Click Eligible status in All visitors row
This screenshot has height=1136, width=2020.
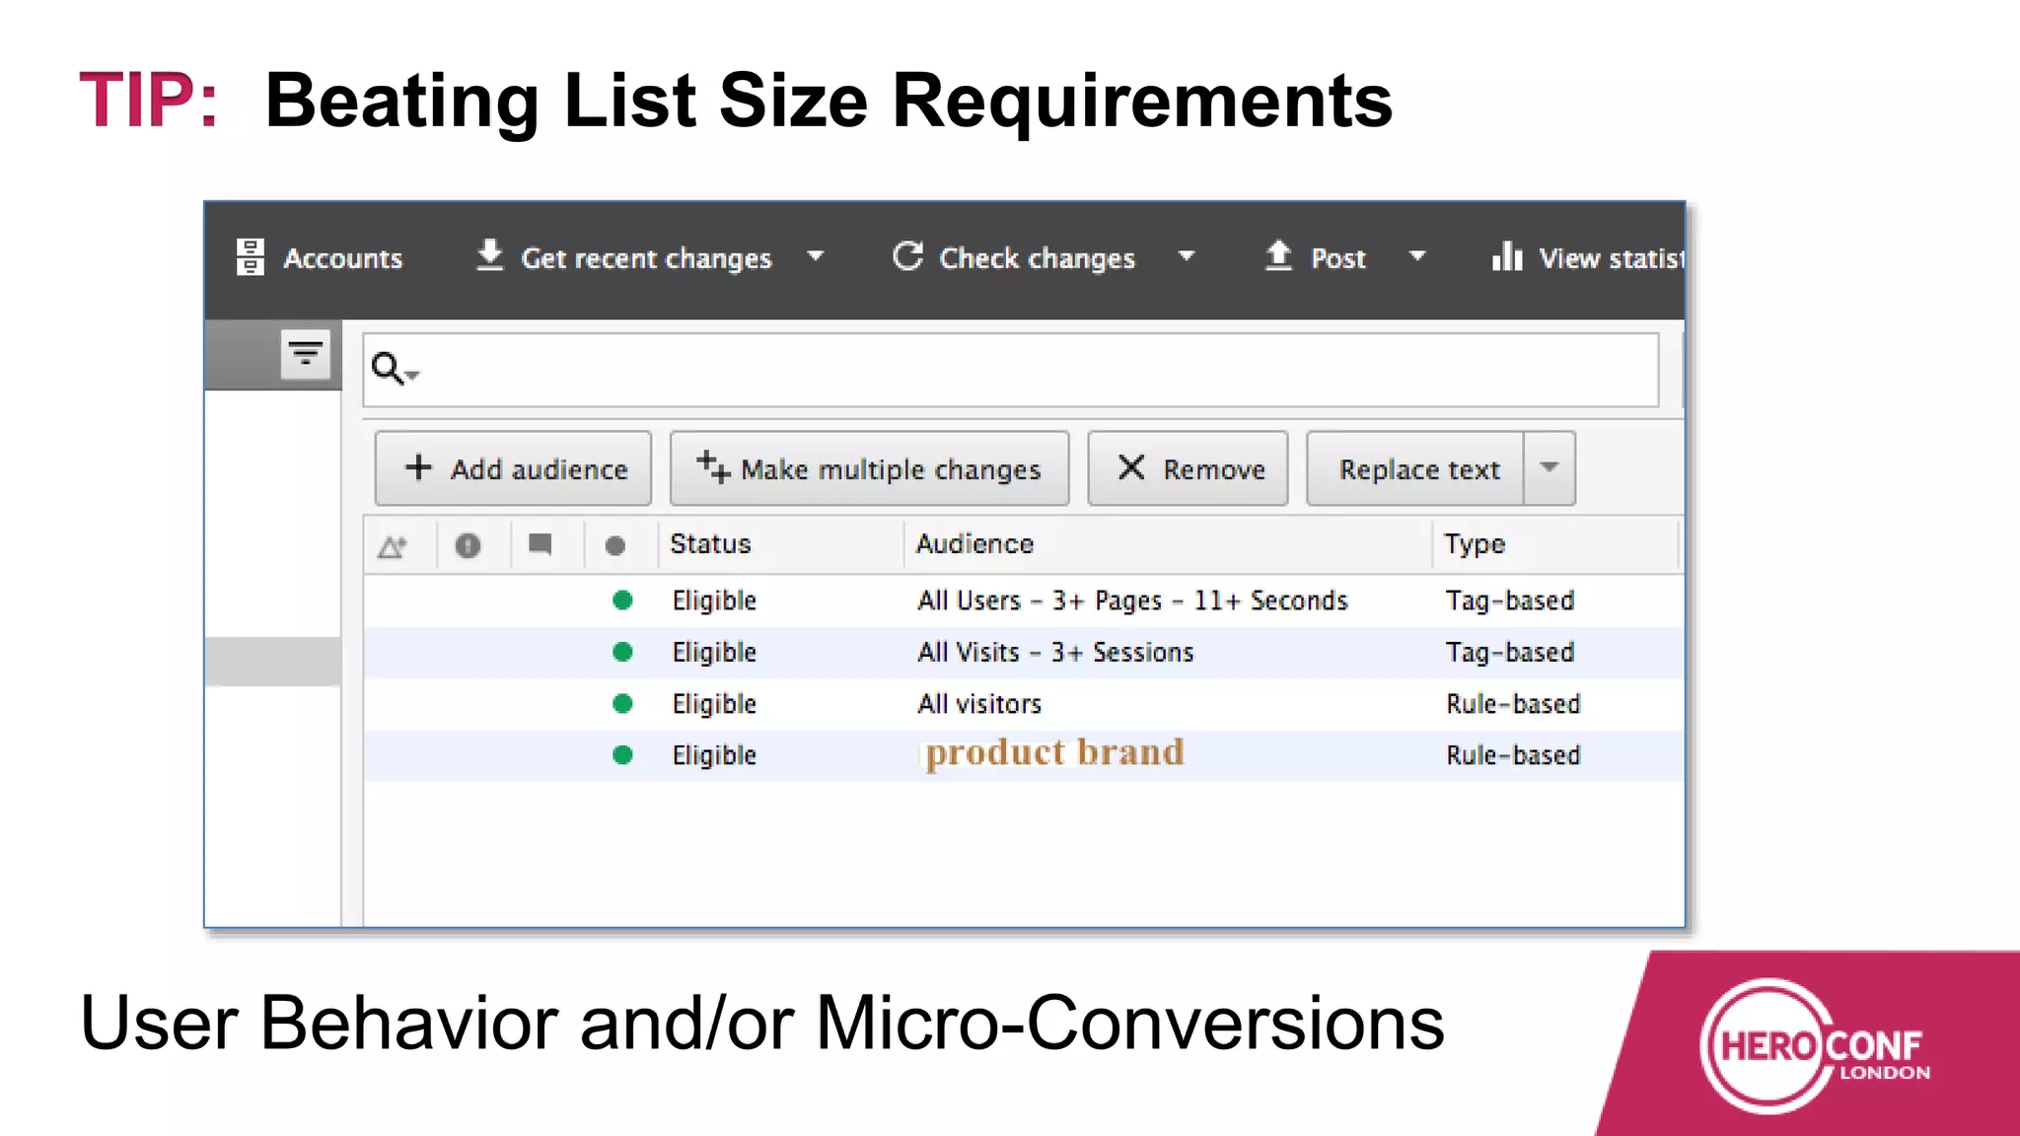pyautogui.click(x=714, y=704)
